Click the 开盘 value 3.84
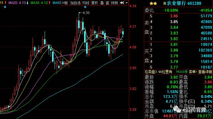 coord(208,77)
